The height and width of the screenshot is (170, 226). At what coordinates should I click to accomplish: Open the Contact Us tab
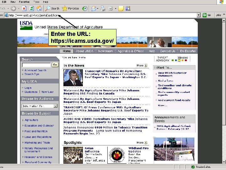coord(168,51)
